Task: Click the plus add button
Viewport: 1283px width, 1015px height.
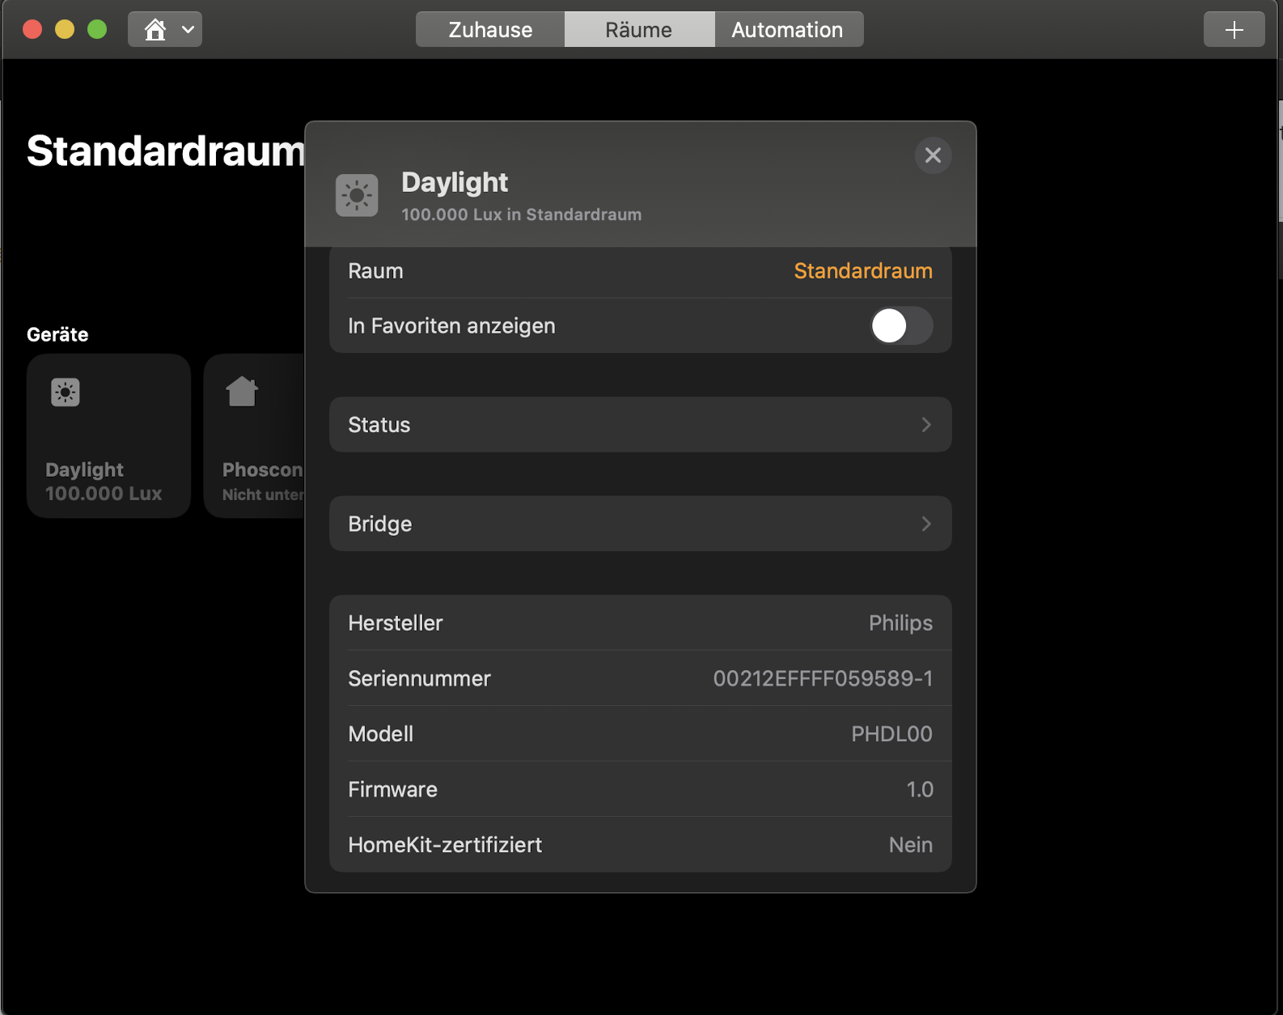Action: coord(1234,30)
